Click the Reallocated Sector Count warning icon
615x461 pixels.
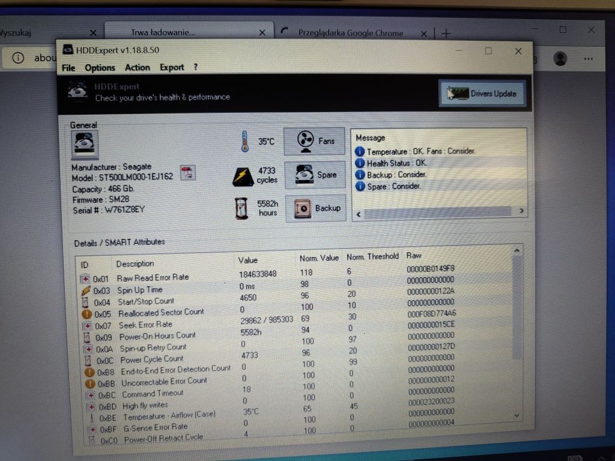(x=86, y=314)
